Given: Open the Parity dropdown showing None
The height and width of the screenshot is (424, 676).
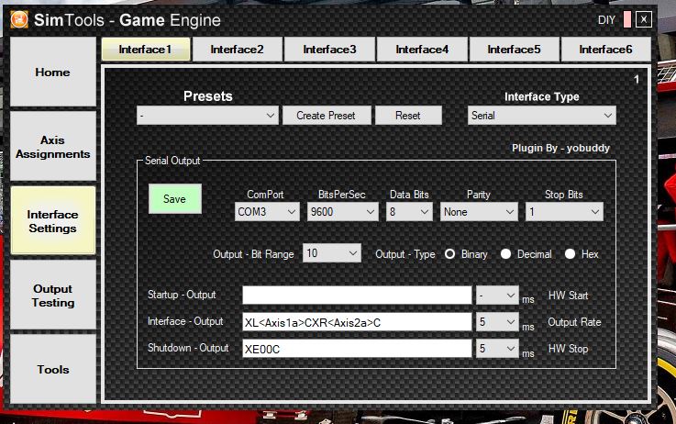Looking at the screenshot, I should pyautogui.click(x=479, y=212).
